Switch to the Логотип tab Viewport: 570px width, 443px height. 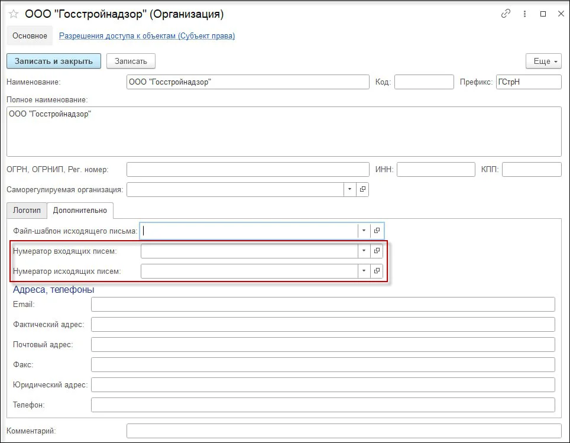click(27, 210)
